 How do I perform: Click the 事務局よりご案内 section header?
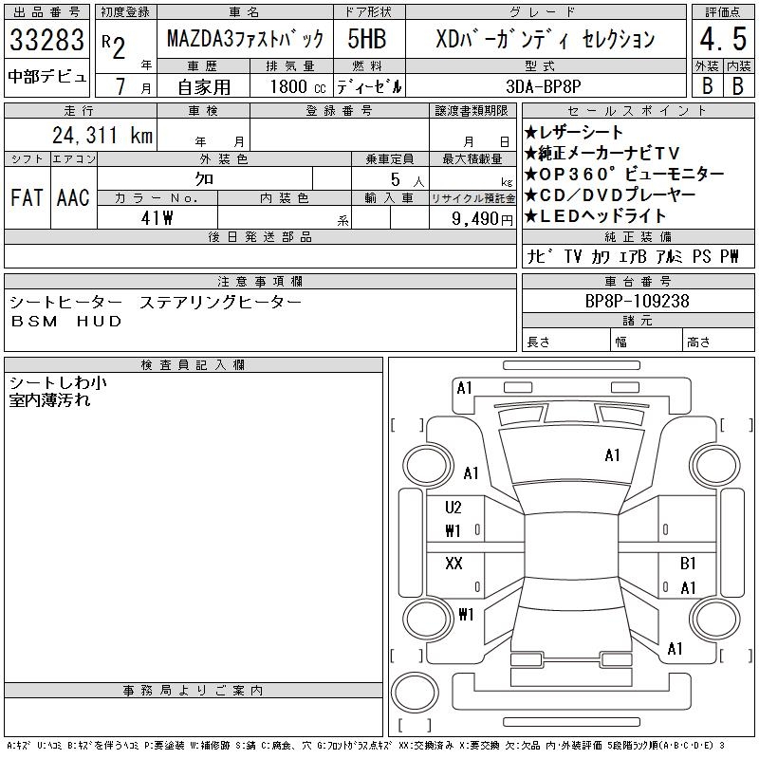(x=194, y=691)
